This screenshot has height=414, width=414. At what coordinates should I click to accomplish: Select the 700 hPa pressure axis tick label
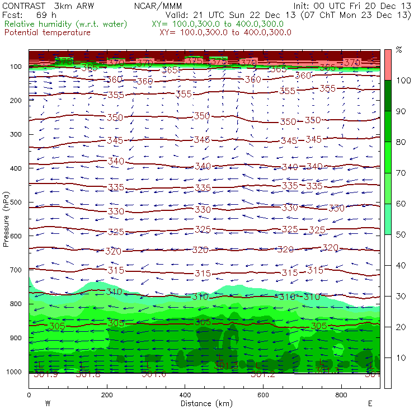(x=16, y=270)
